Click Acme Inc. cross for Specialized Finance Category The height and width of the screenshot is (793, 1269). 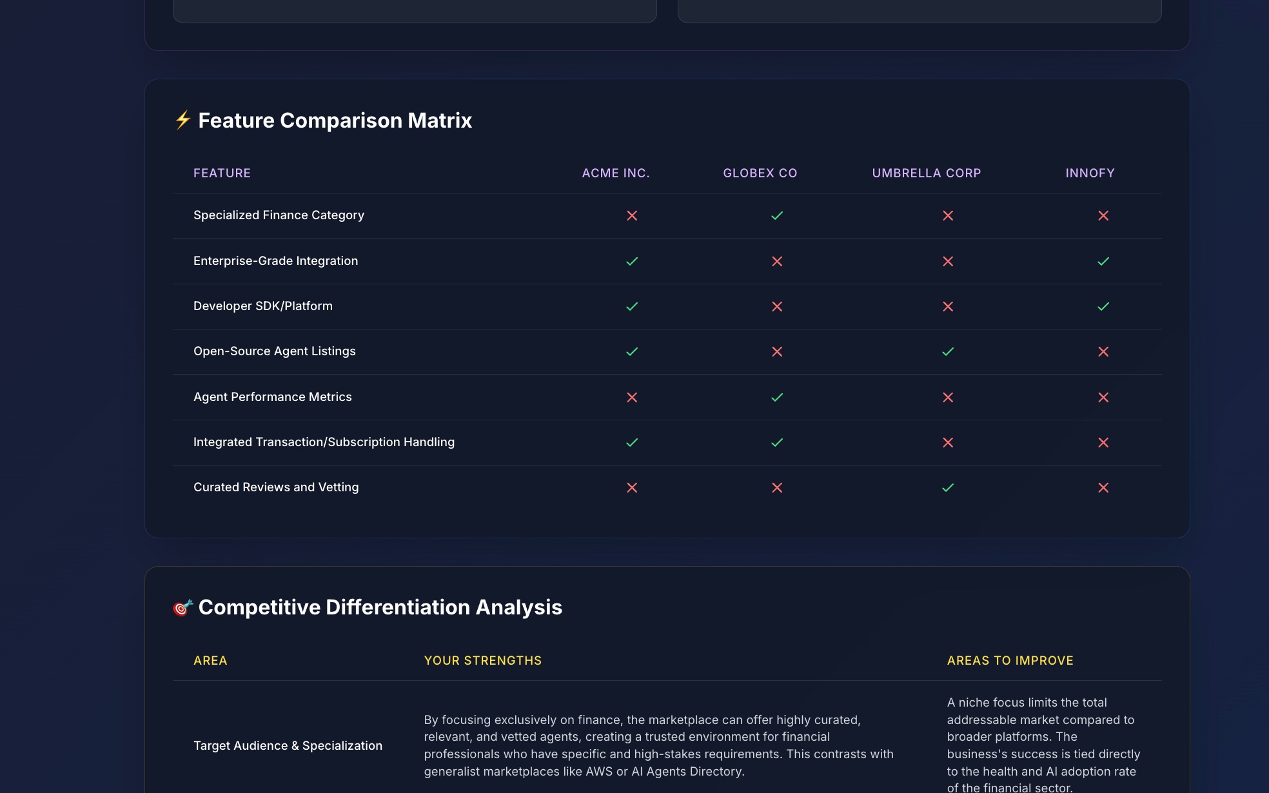632,215
